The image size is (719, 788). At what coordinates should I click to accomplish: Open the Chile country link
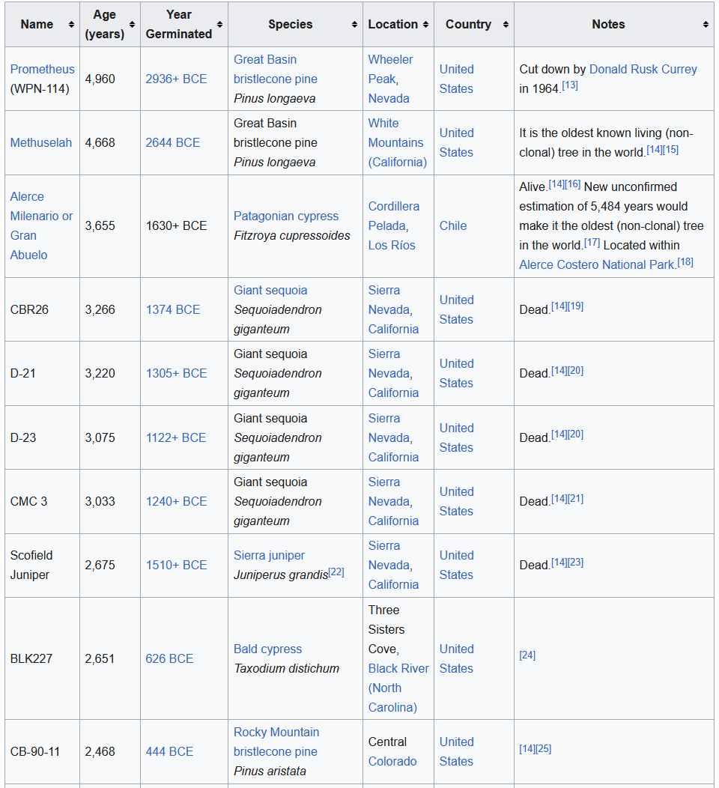click(x=452, y=226)
